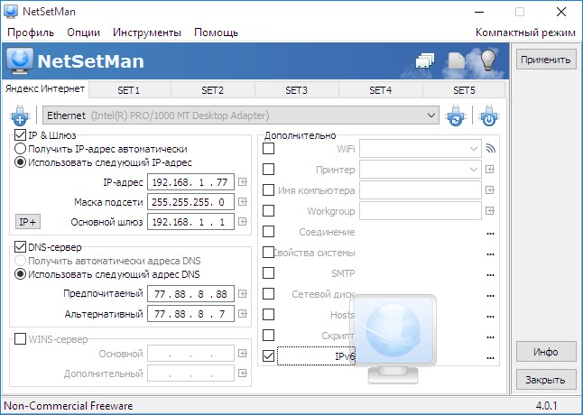Get current value arrow beside IP-адрес field
The height and width of the screenshot is (415, 583).
(x=243, y=182)
